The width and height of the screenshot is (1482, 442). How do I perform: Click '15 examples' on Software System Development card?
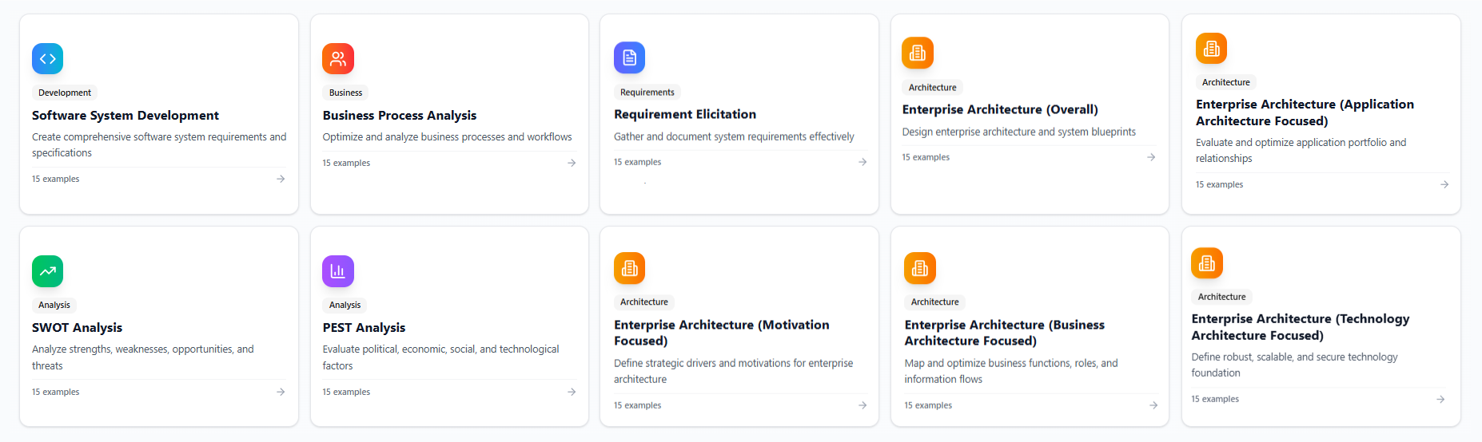pos(56,179)
